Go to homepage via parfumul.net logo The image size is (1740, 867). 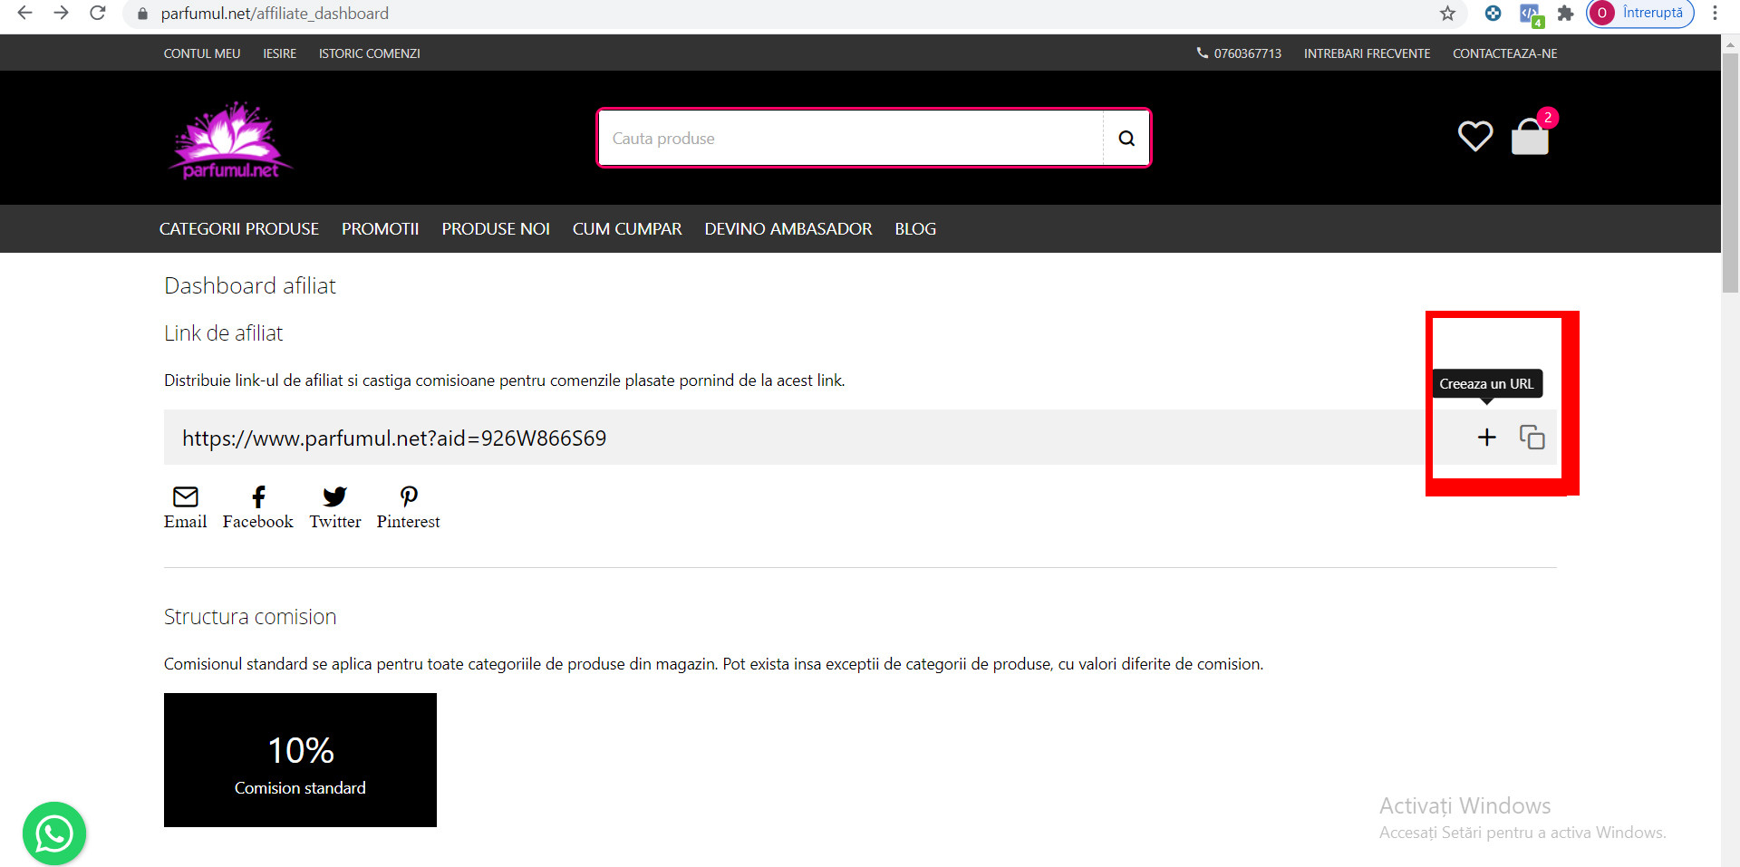230,139
